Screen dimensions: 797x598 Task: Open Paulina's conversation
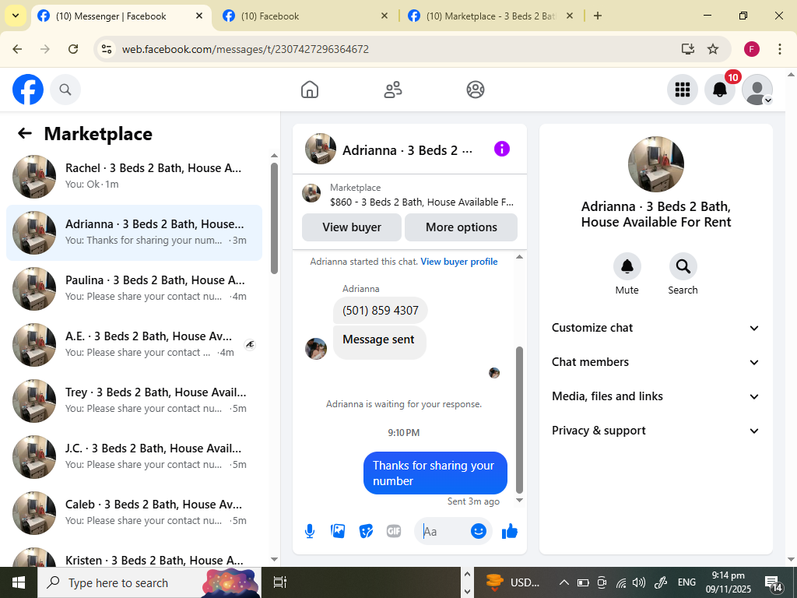click(x=134, y=288)
